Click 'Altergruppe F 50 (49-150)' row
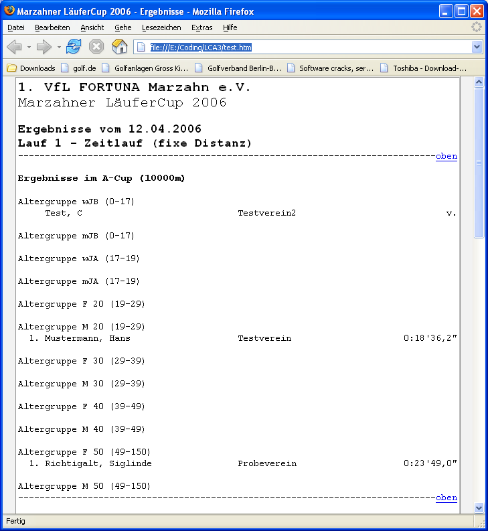Viewport: 488px width, 531px height. (84, 452)
